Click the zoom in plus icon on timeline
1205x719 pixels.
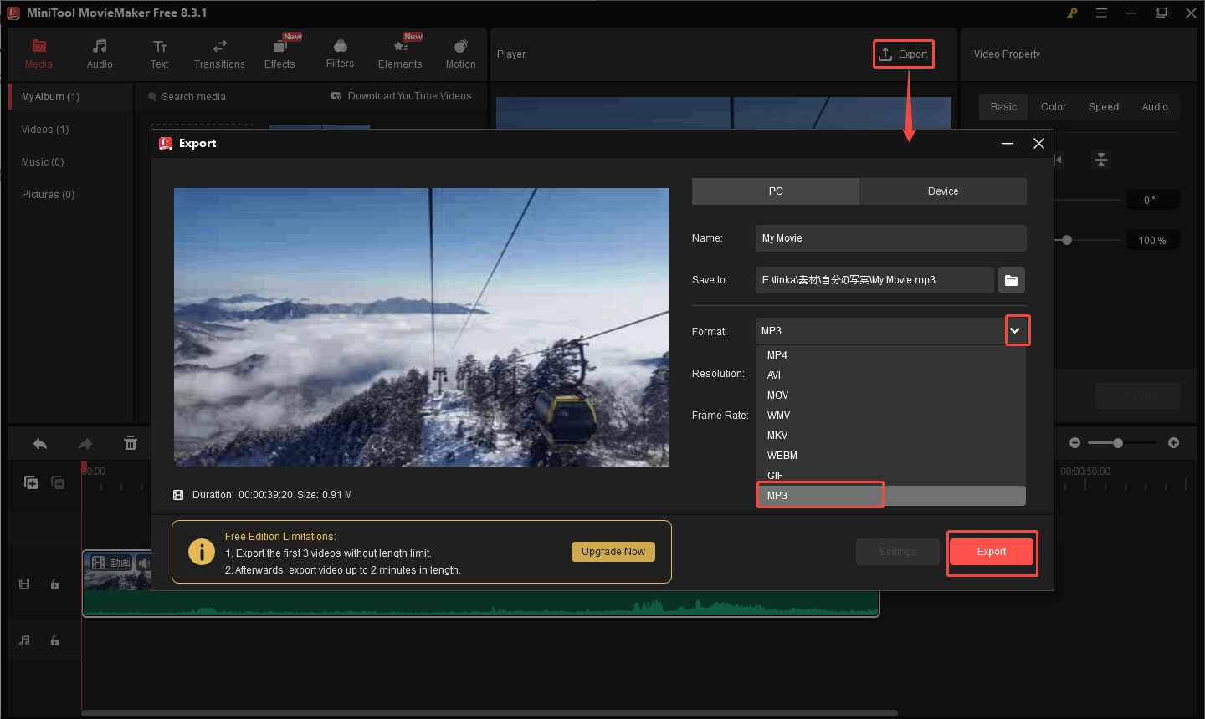coord(1173,442)
